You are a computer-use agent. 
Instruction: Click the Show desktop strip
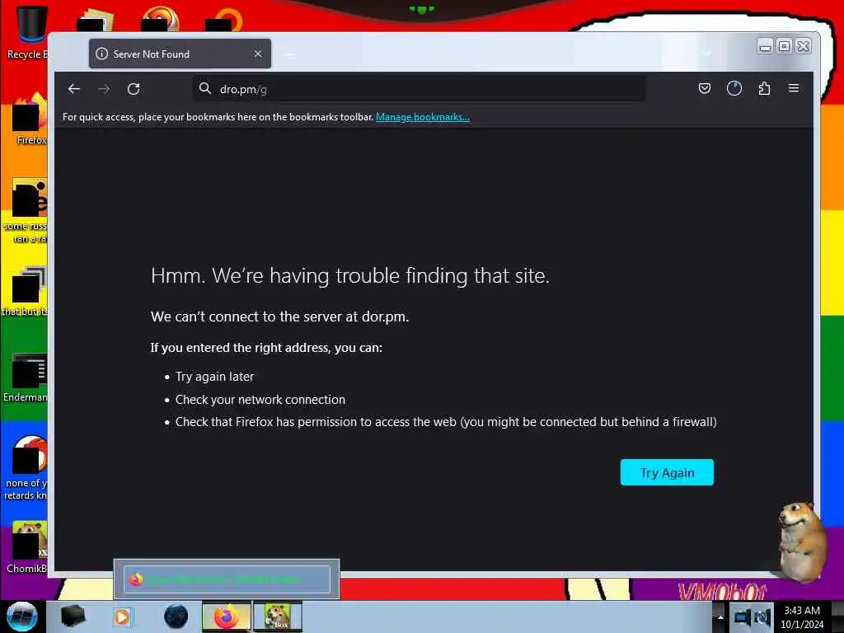click(x=837, y=617)
